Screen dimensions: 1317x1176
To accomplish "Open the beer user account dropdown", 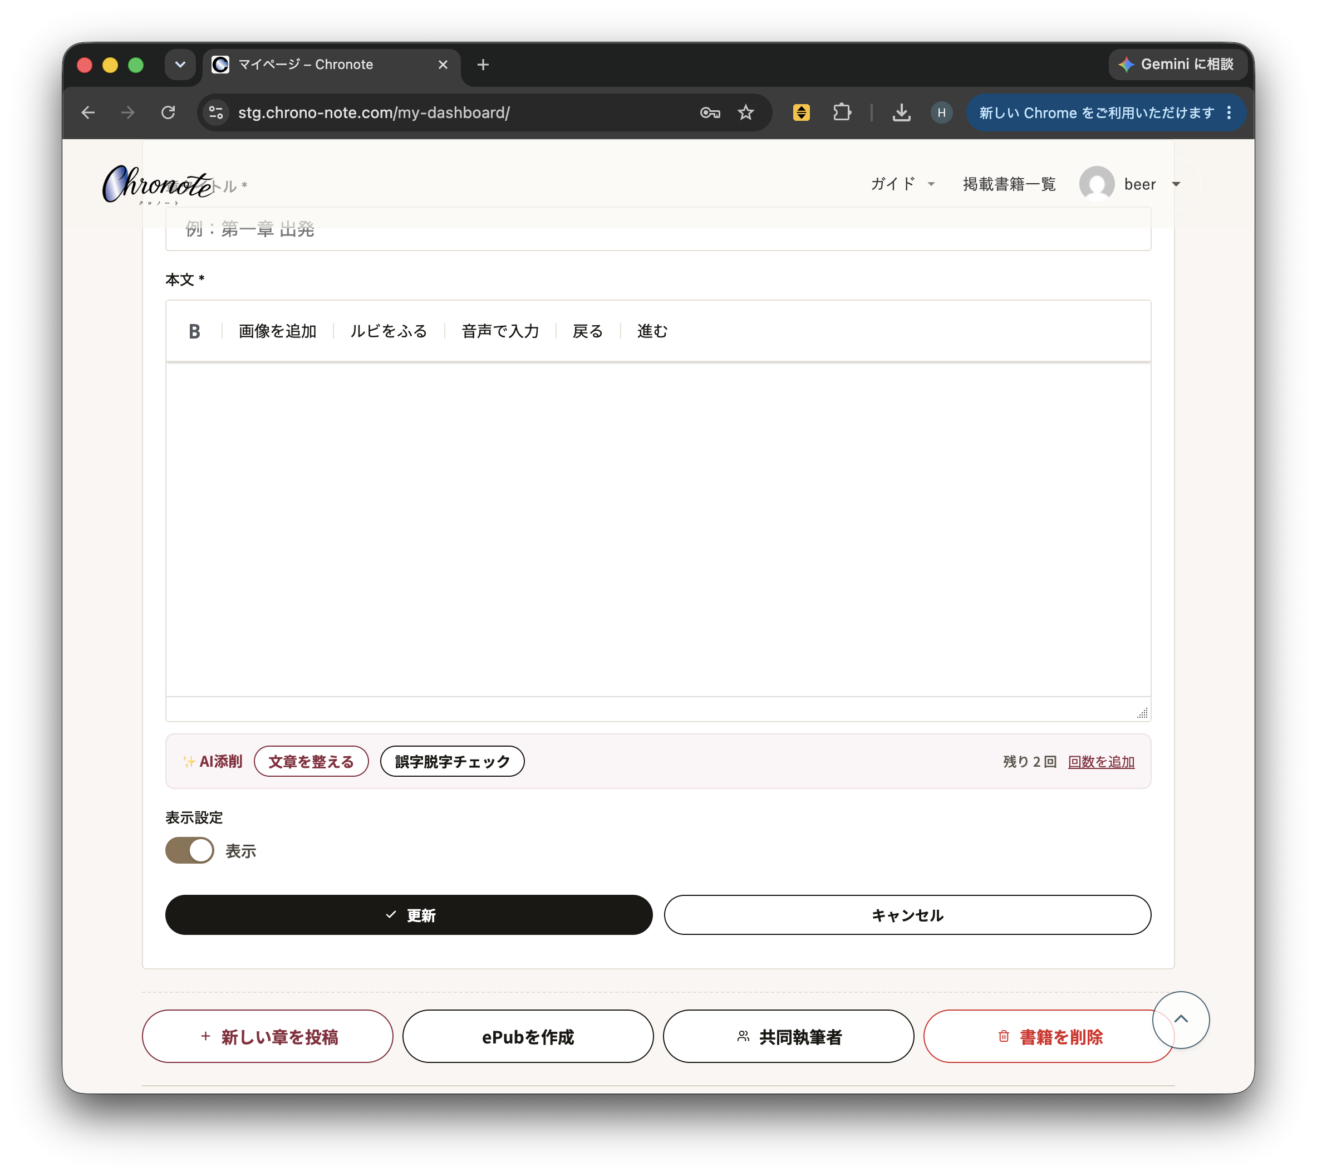I will click(x=1131, y=184).
